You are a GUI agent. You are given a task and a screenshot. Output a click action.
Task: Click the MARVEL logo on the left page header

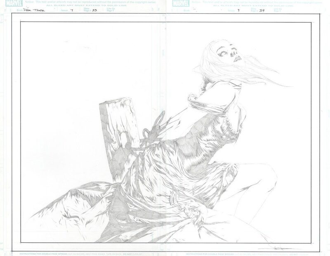14,3
